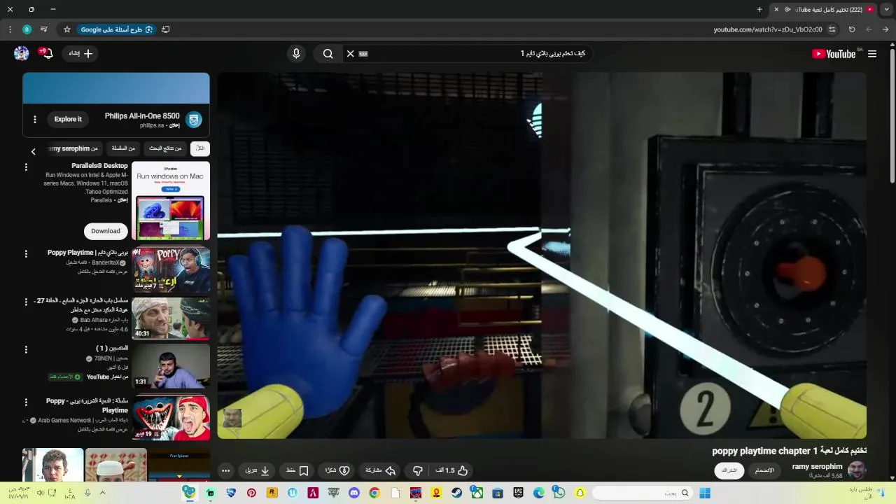Open Discord from the taskbar
Viewport: 896px width, 504px height.
pyautogui.click(x=354, y=493)
